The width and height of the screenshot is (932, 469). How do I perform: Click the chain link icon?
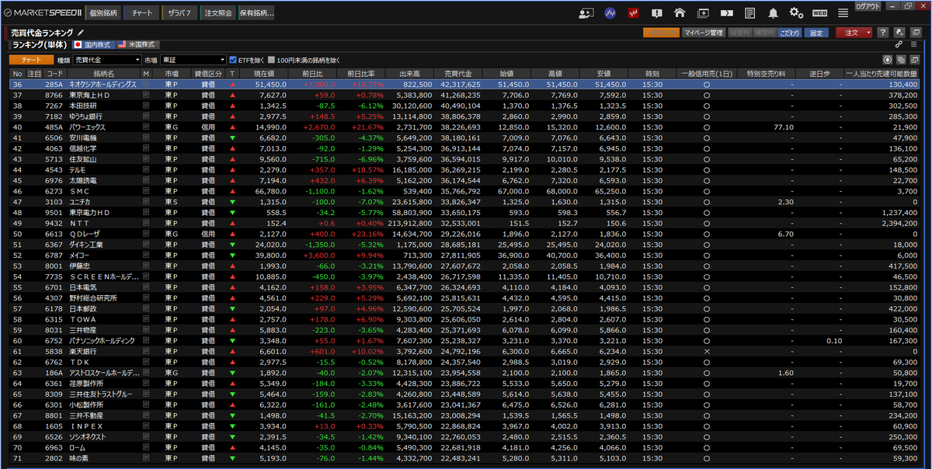[899, 45]
